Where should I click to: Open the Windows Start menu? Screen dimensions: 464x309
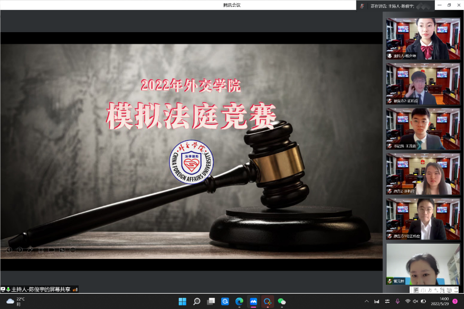pos(182,301)
